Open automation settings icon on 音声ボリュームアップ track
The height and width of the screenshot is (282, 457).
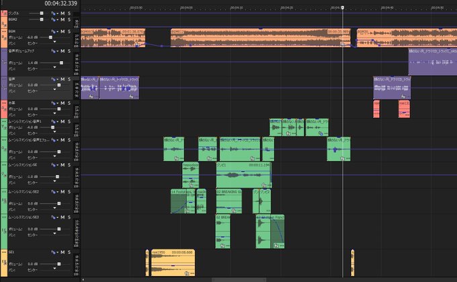pyautogui.click(x=53, y=51)
